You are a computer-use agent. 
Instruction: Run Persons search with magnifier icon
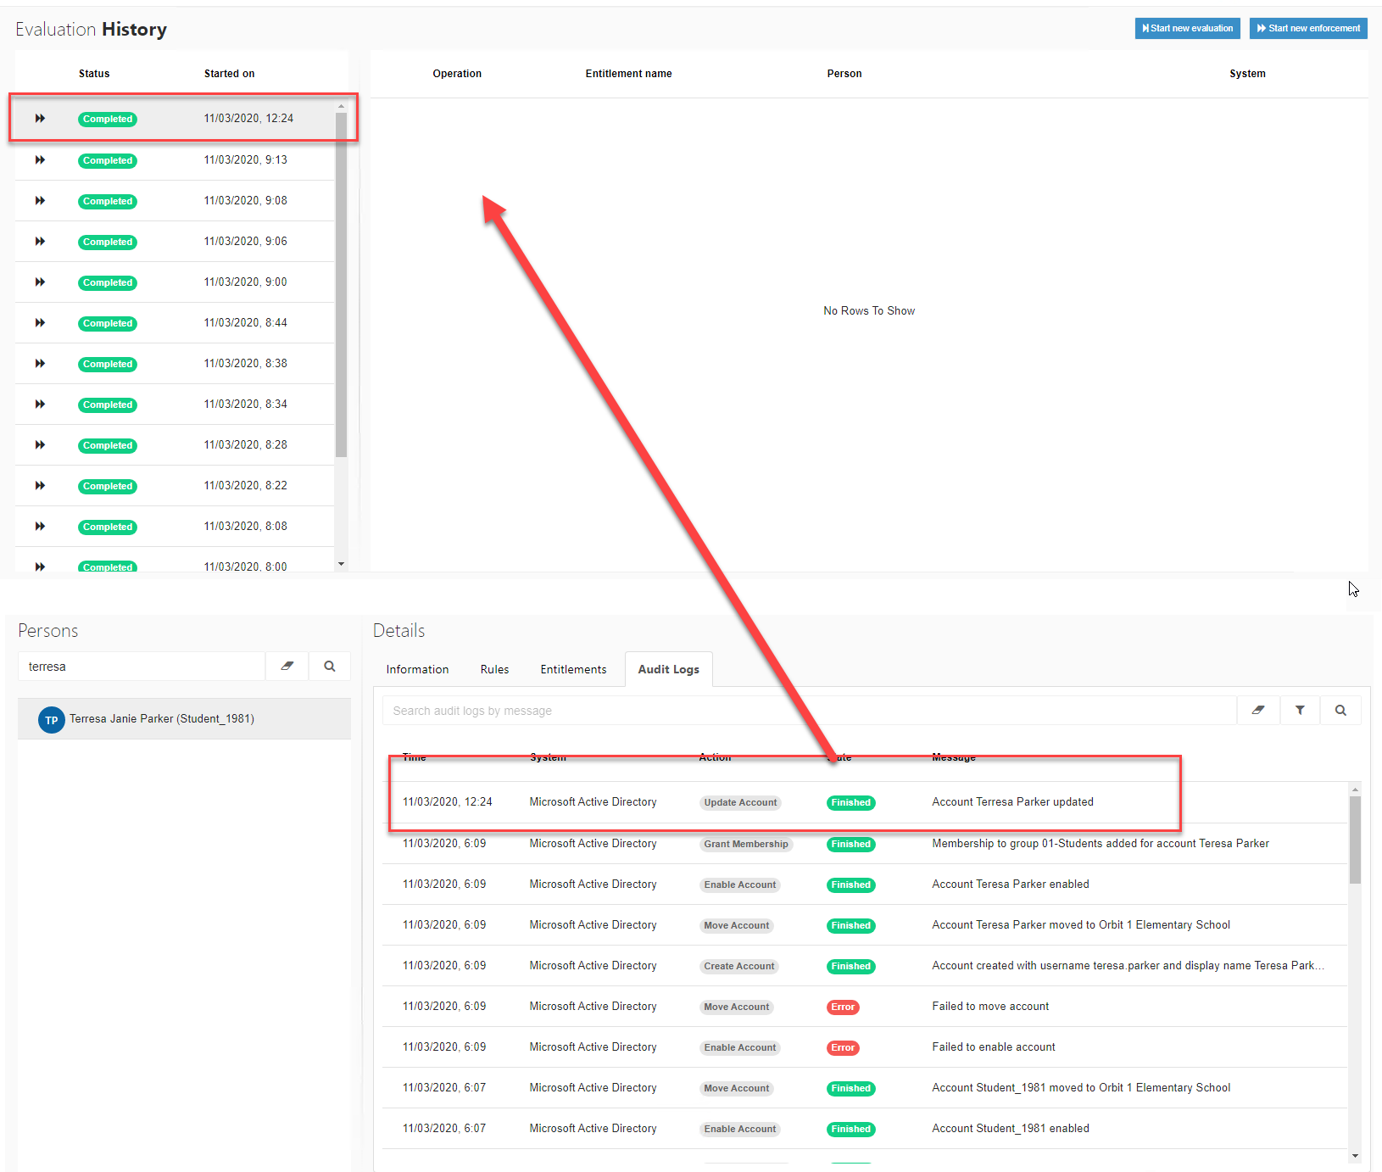coord(330,667)
